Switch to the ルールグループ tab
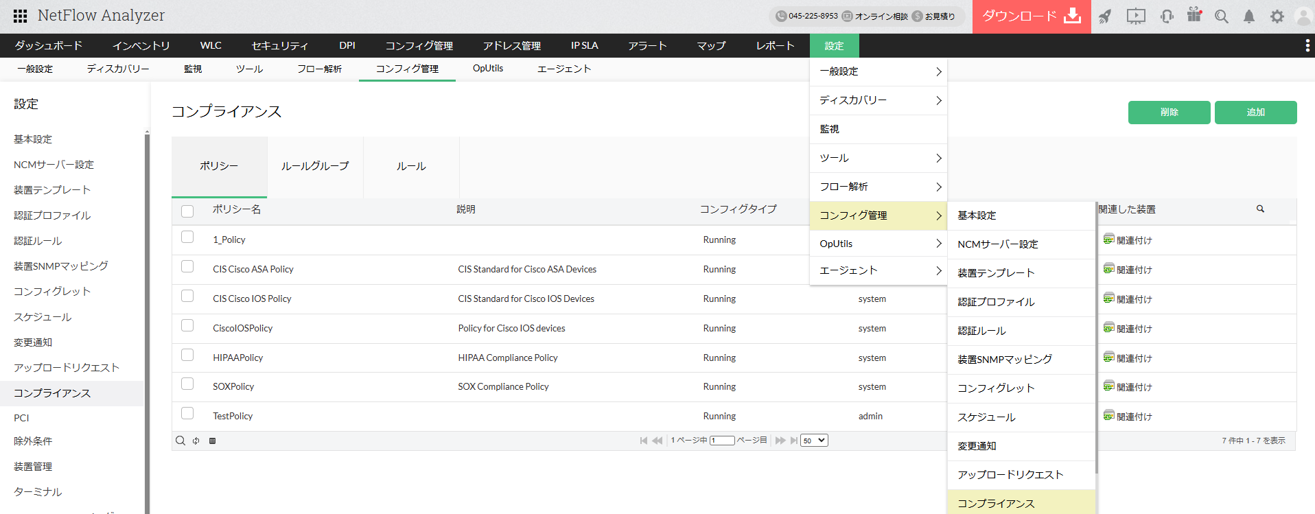Image resolution: width=1315 pixels, height=514 pixels. tap(315, 166)
